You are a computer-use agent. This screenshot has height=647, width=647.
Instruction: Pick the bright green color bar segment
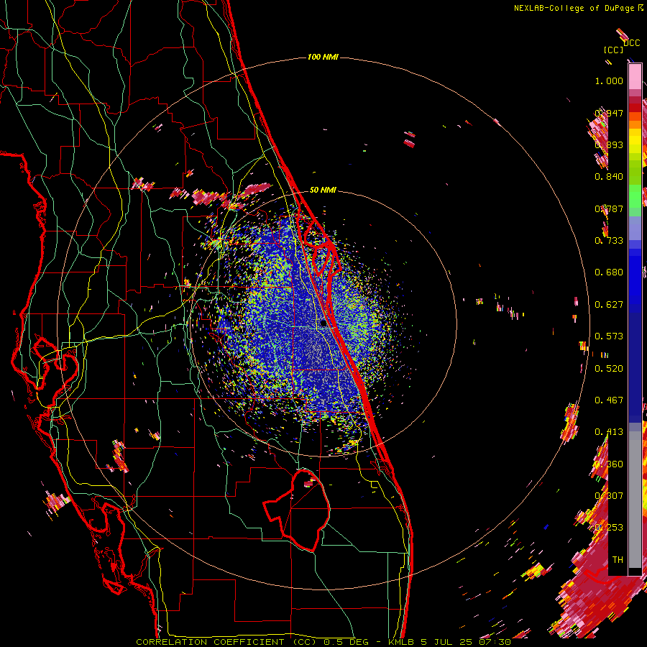[635, 196]
